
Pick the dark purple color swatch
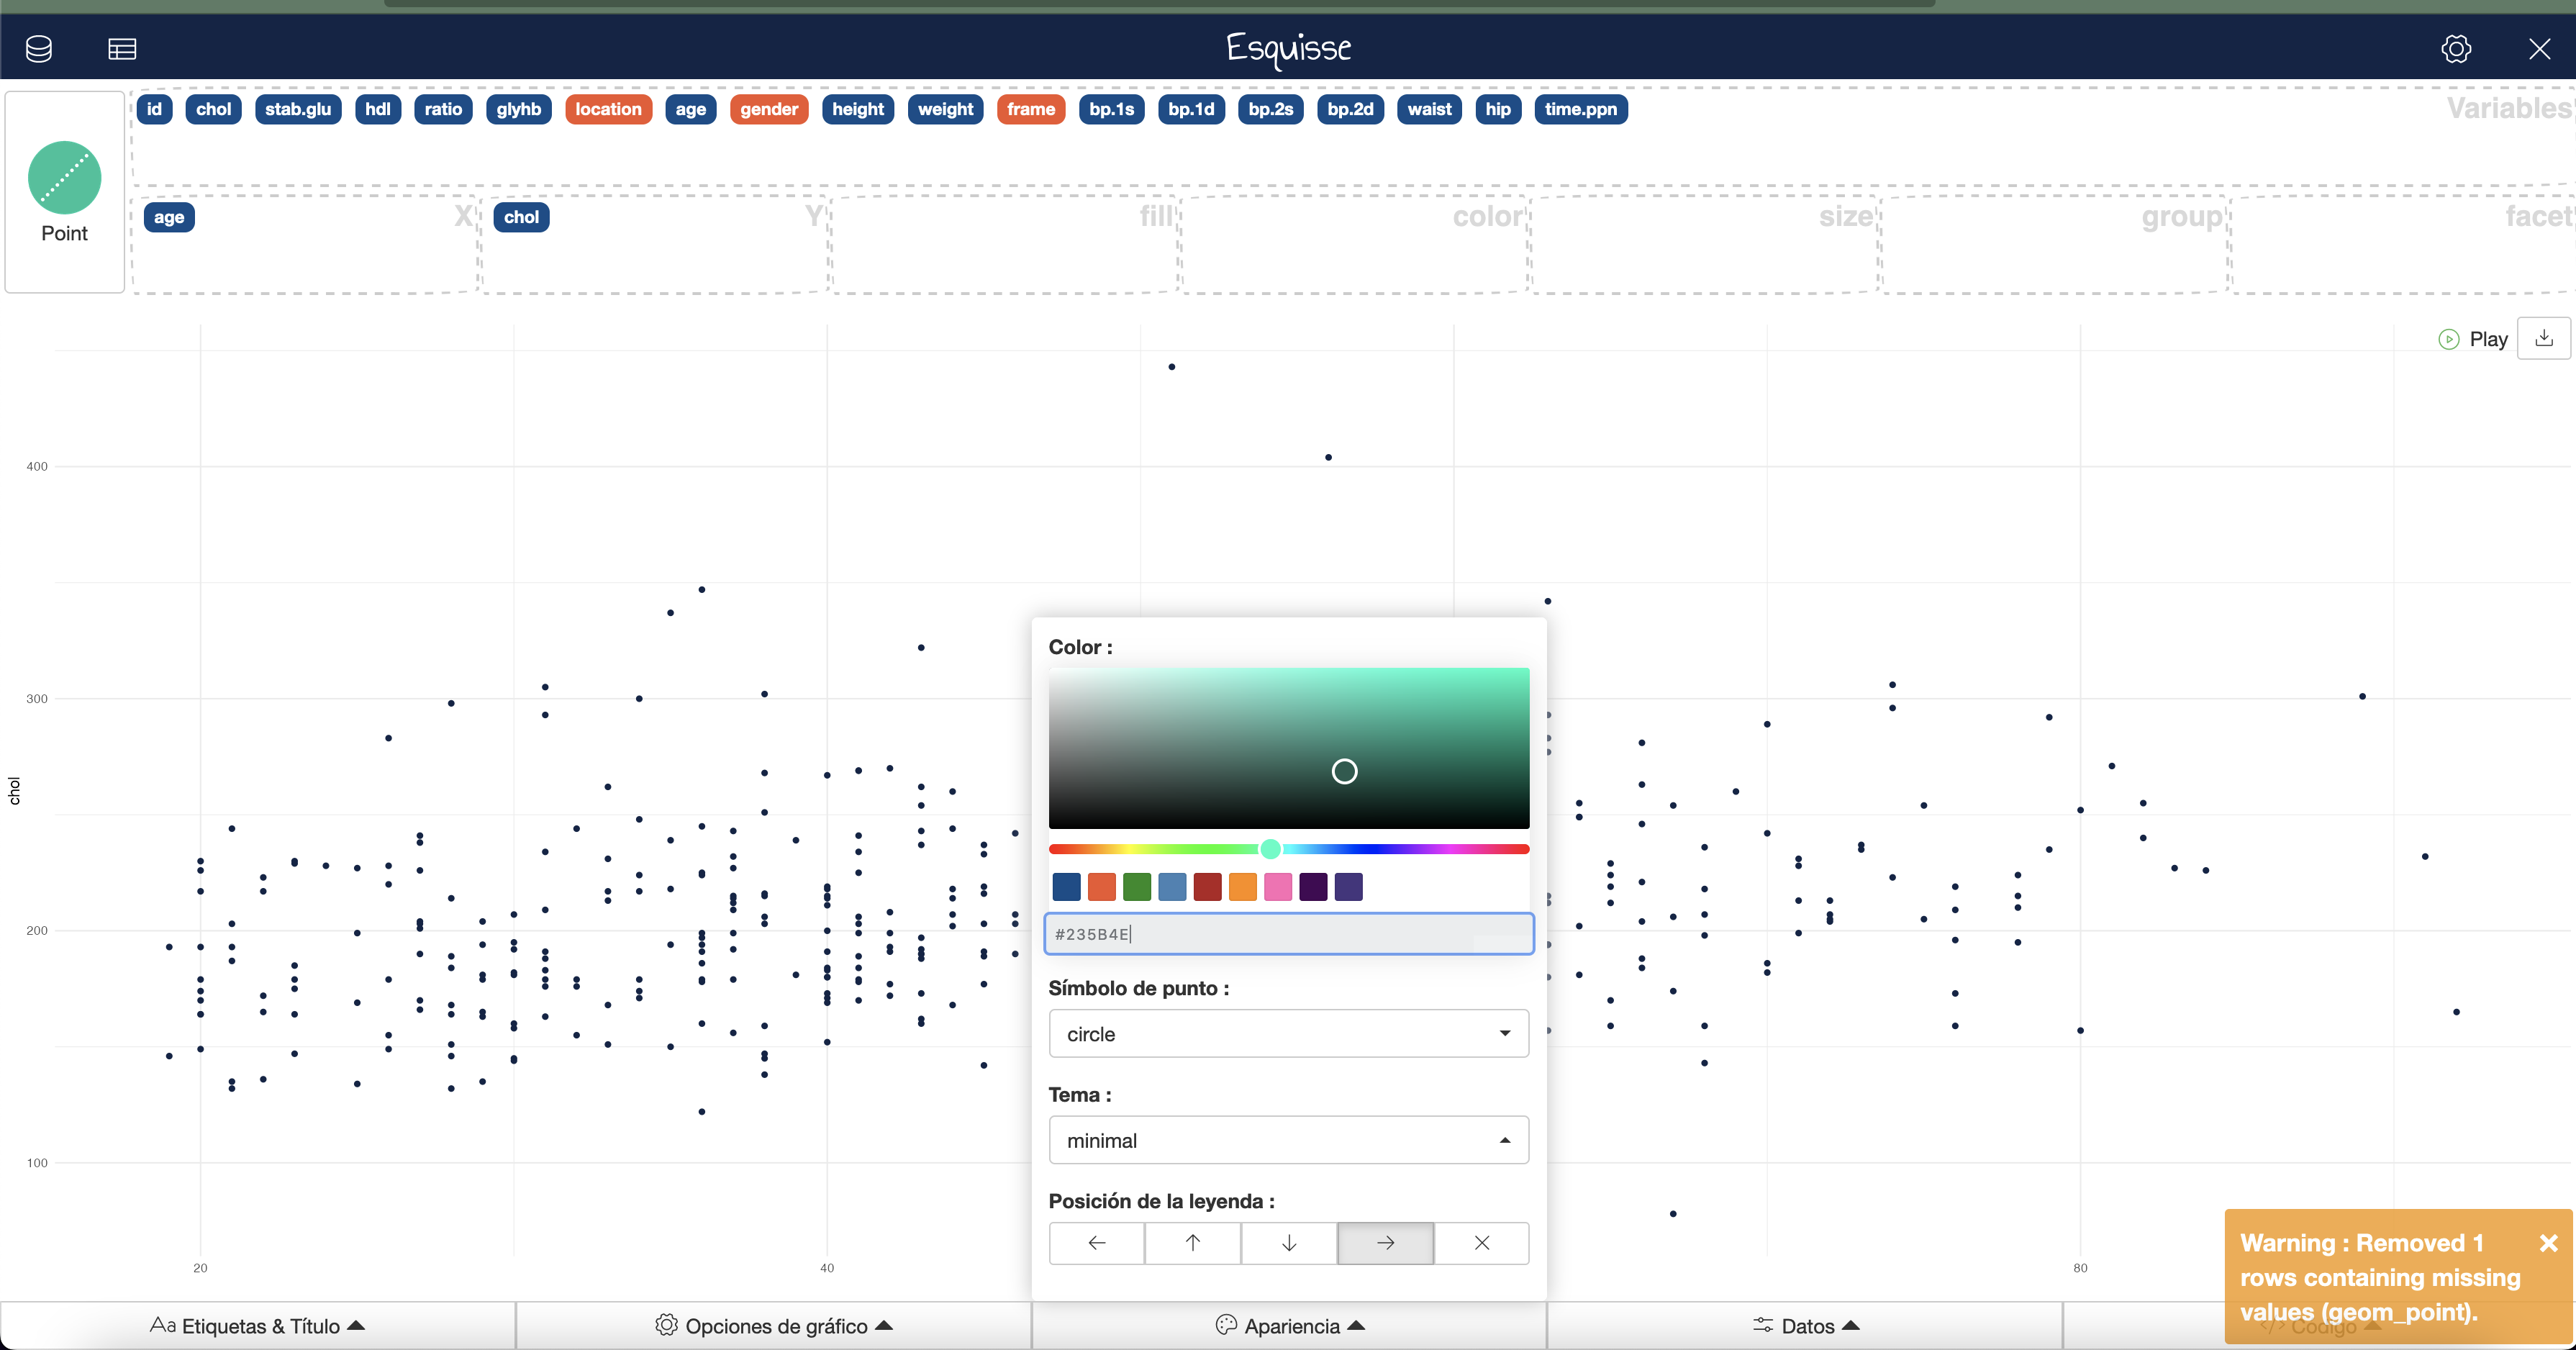1314,887
